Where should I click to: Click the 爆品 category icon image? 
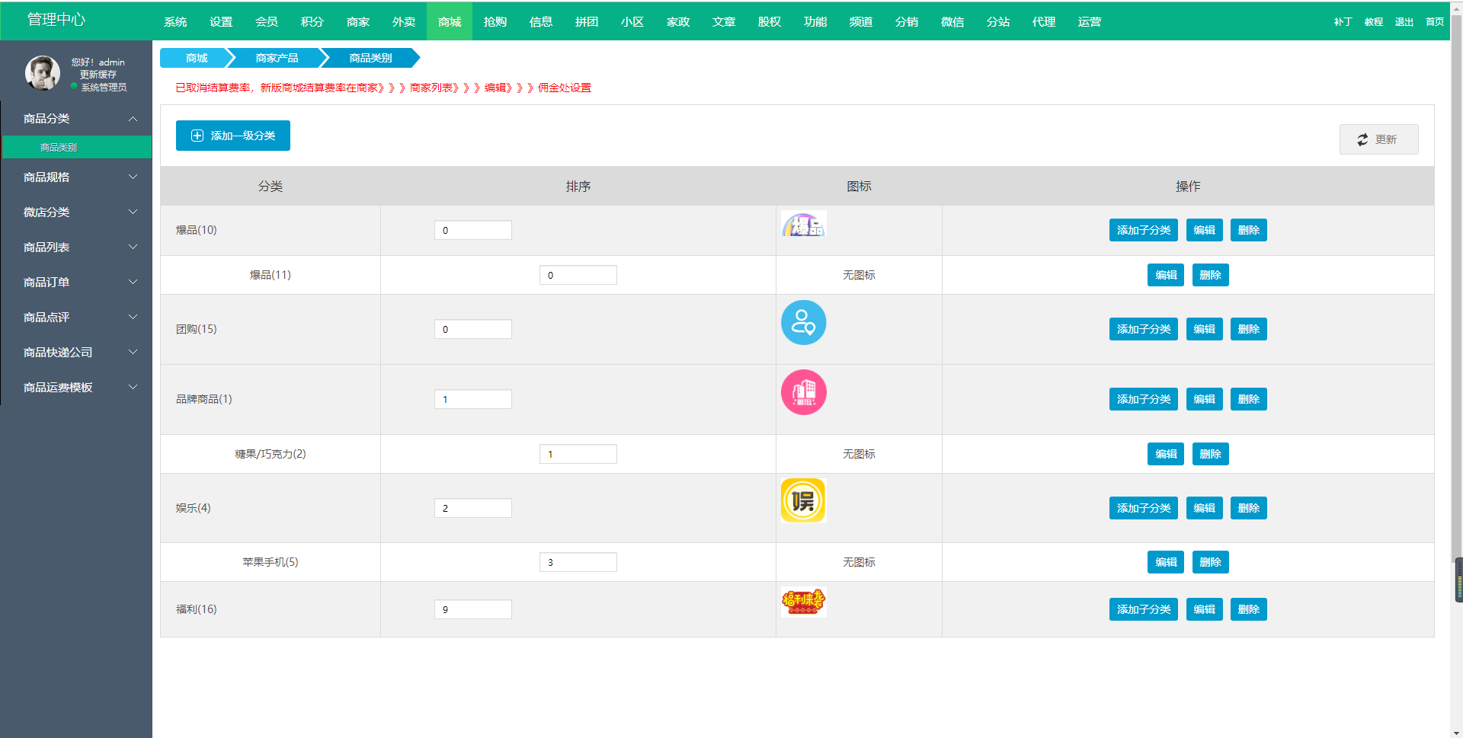[803, 225]
